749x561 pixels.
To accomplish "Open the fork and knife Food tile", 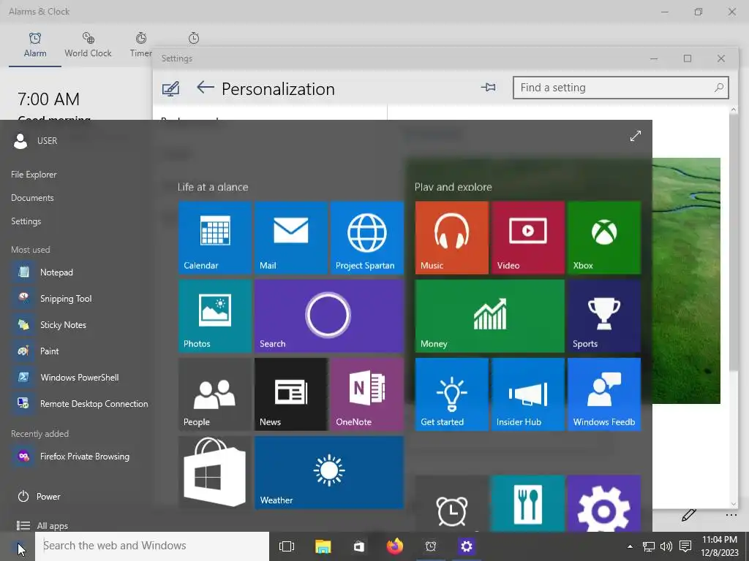I will 528,503.
